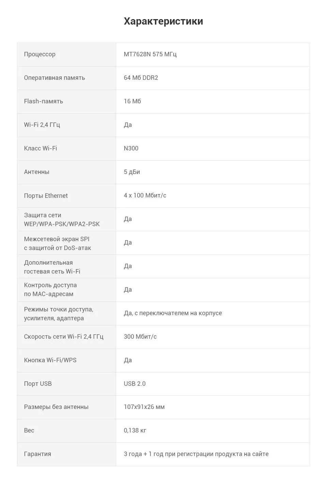The image size is (327, 484).
Task: Select the Класс Wi-Fi label
Action: pos(41,148)
